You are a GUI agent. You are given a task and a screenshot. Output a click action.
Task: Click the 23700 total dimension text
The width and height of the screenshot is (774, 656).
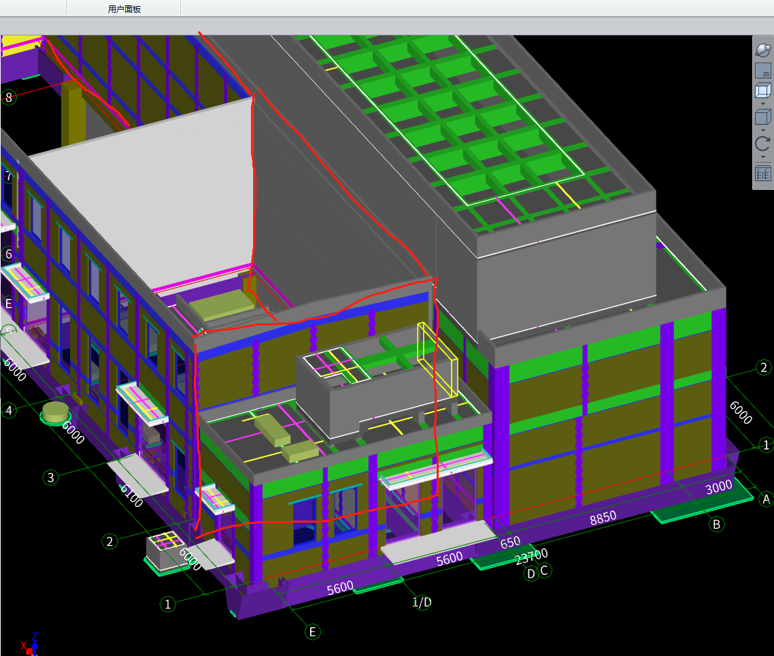[531, 556]
